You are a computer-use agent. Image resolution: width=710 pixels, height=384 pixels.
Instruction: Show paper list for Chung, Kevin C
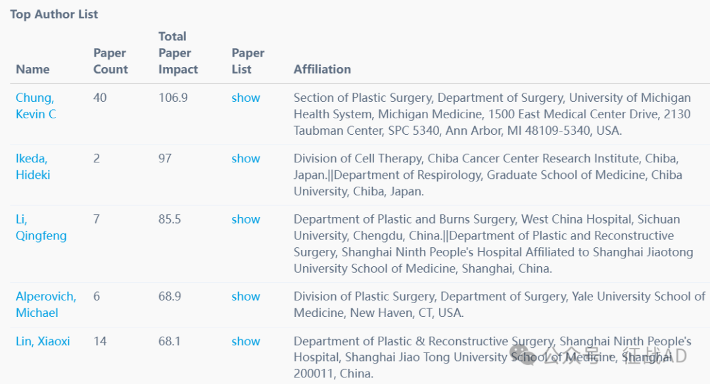(246, 98)
